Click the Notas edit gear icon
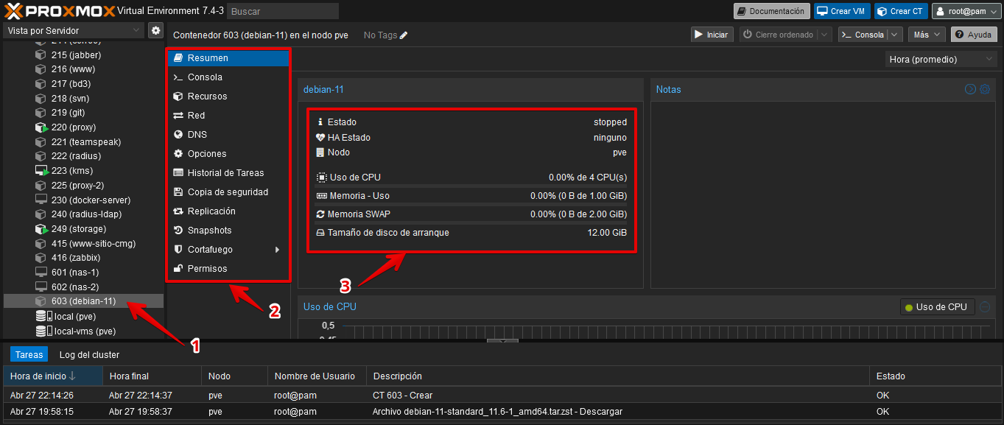Viewport: 1004px width, 425px height. click(x=985, y=89)
